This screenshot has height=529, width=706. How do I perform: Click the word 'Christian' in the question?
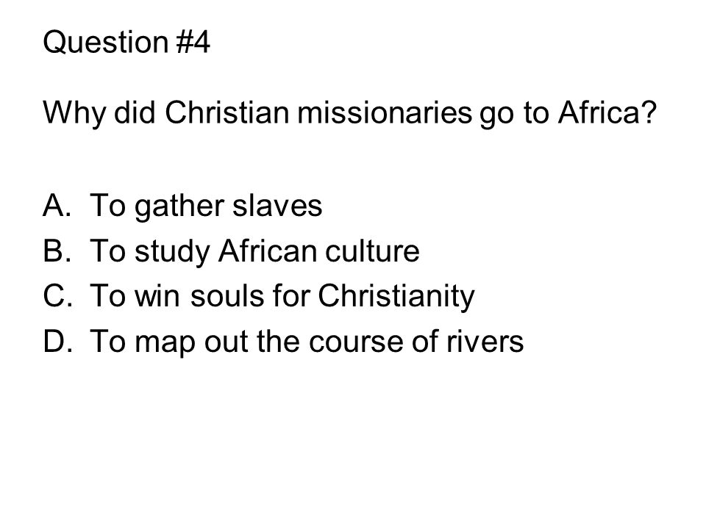[227, 112]
